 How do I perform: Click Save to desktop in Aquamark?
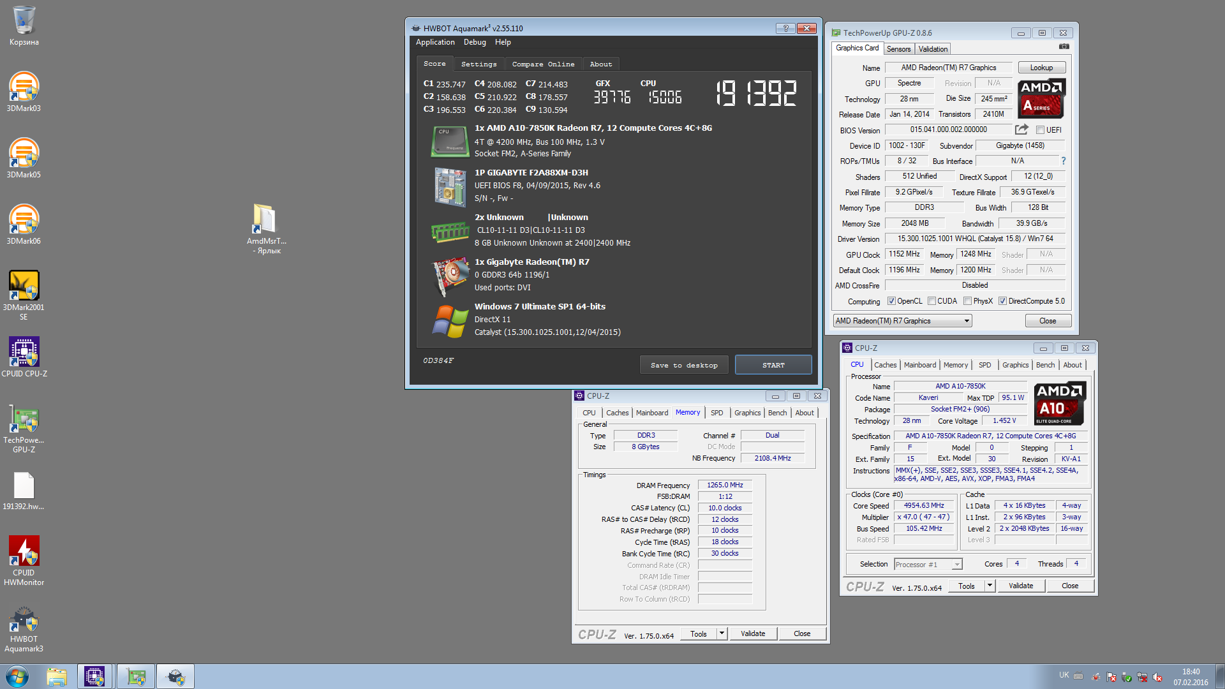pos(684,365)
